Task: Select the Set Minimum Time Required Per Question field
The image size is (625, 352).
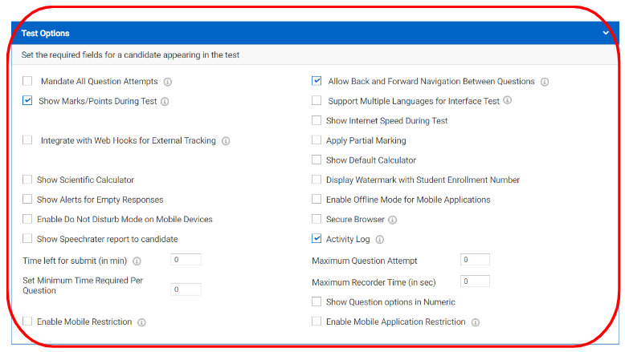Action: click(186, 289)
